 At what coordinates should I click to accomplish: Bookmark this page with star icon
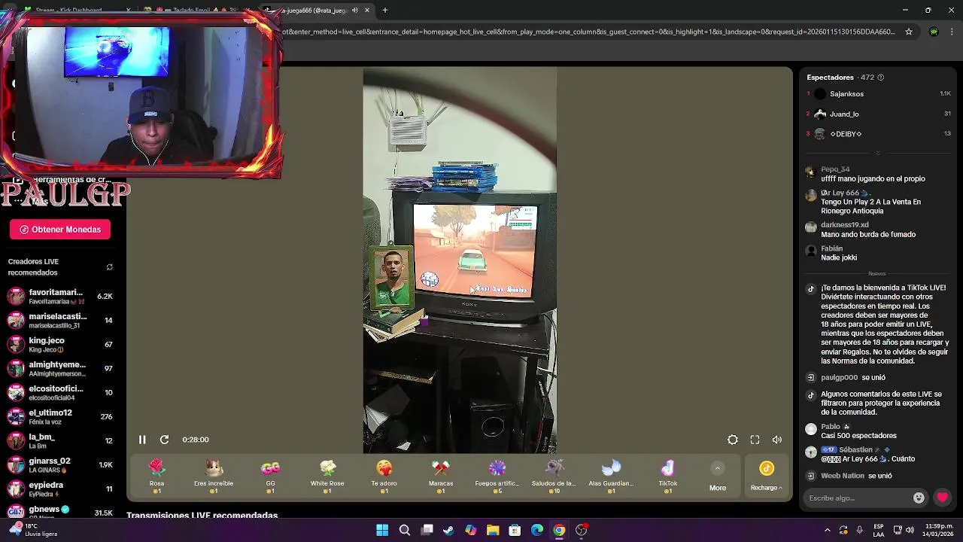click(x=909, y=32)
